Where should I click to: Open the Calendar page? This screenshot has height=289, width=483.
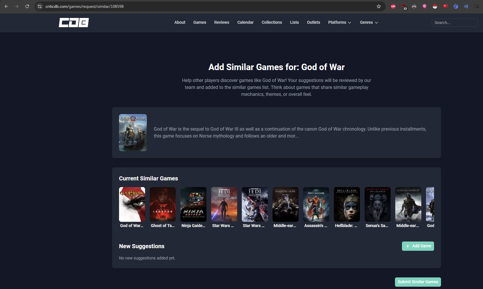pos(246,22)
